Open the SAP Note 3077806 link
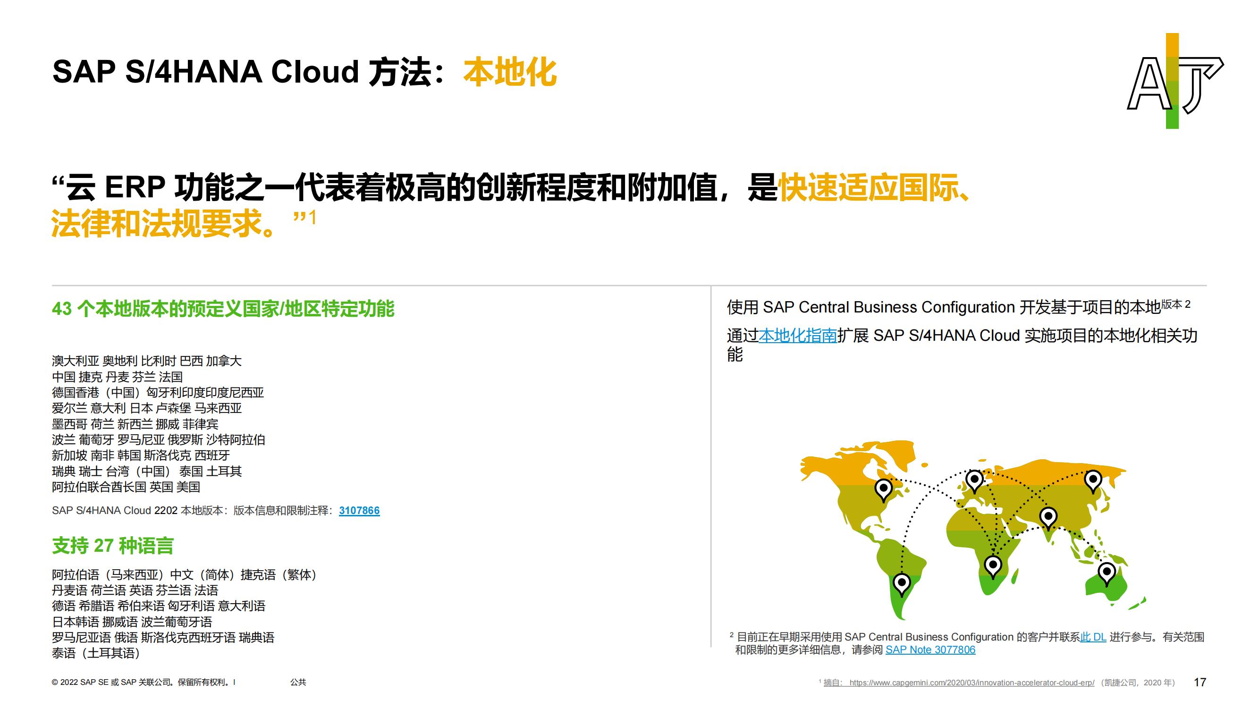 pyautogui.click(x=930, y=650)
